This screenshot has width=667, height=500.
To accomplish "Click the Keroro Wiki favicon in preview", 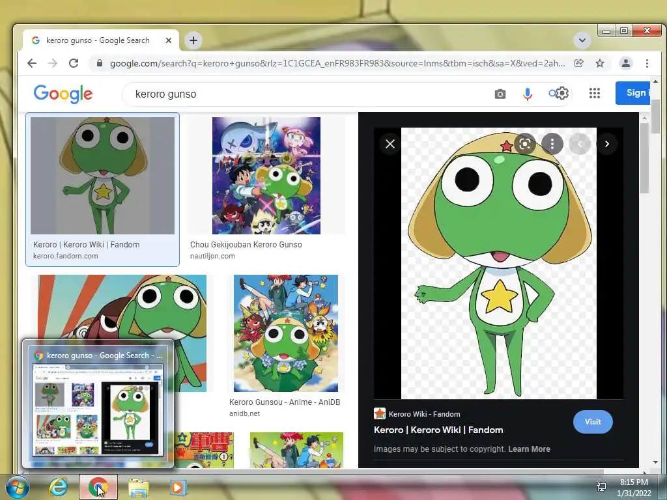I will tap(380, 413).
